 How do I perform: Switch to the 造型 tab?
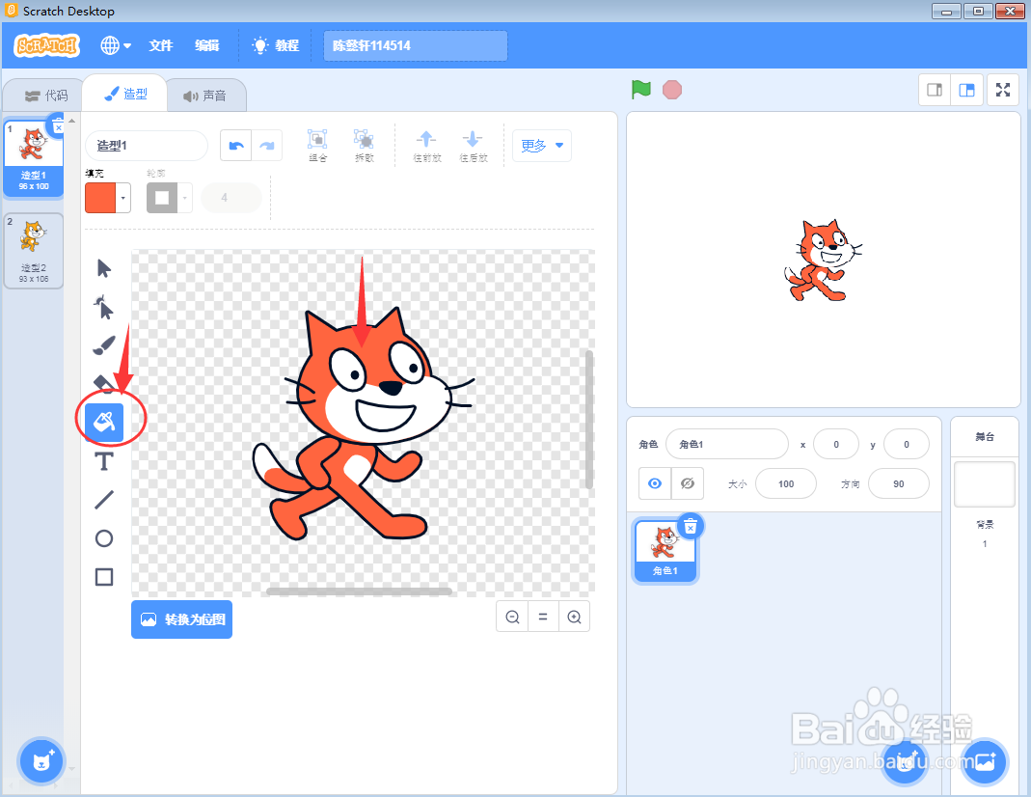pyautogui.click(x=126, y=94)
